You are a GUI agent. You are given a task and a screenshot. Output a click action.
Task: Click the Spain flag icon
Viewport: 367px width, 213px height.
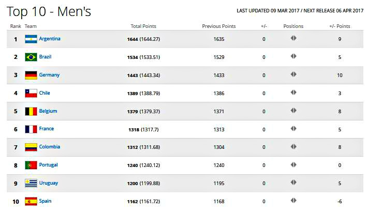[31, 201]
